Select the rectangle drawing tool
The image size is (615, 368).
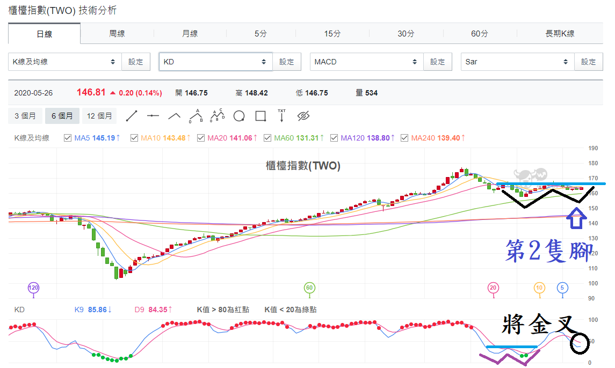click(261, 116)
